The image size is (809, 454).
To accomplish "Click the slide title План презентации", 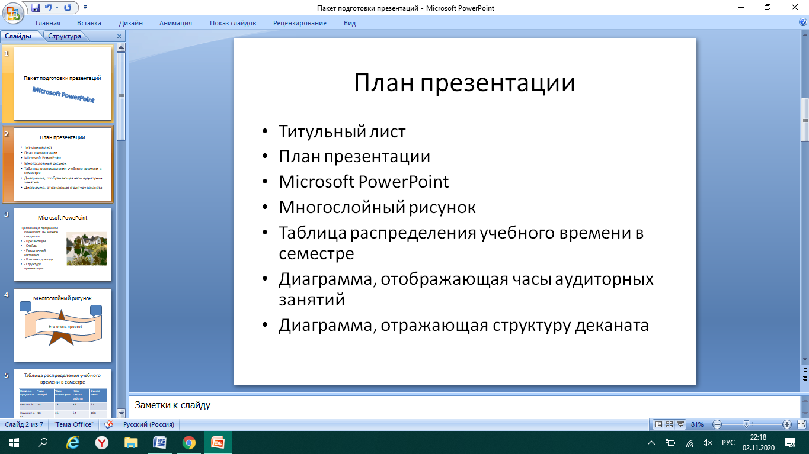I will click(x=465, y=83).
